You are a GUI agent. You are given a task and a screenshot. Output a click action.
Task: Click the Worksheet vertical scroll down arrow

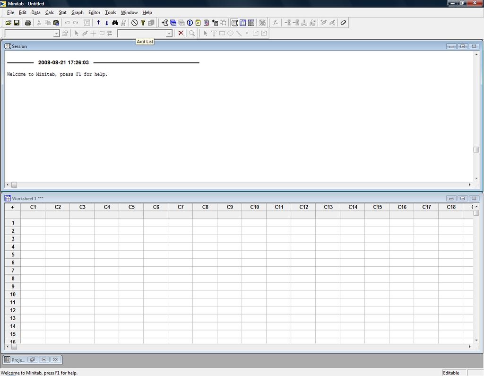point(476,340)
